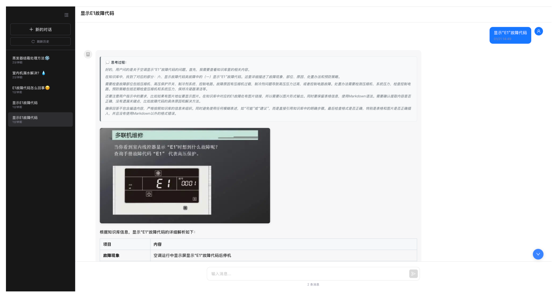
Task: Click the 思考过程 heading
Action: [x=119, y=62]
